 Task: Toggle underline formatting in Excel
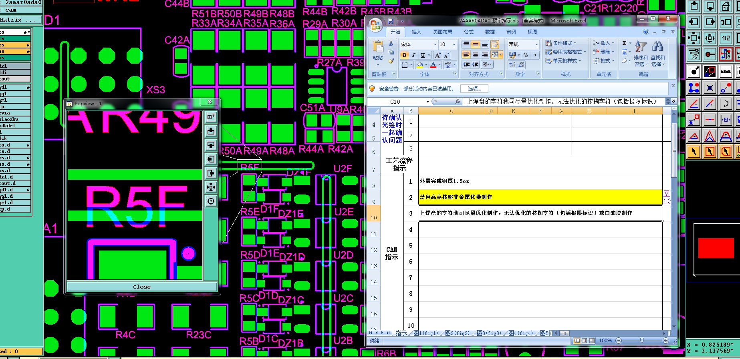pos(422,55)
